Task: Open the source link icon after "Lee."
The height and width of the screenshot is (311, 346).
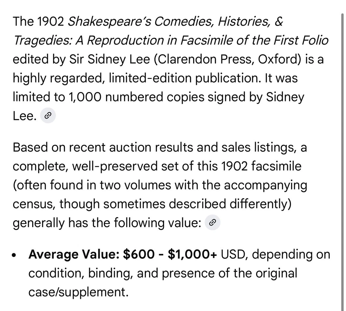Action: pyautogui.click(x=48, y=116)
